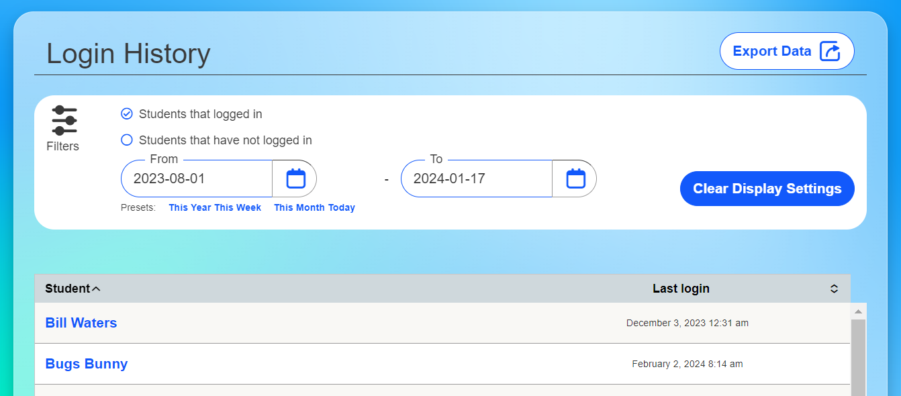
Task: Select the February 2, 2024 8:14 am entry
Action: [x=687, y=364]
